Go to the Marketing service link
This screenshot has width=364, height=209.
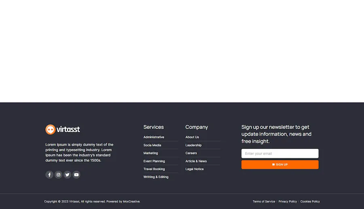coord(151,153)
